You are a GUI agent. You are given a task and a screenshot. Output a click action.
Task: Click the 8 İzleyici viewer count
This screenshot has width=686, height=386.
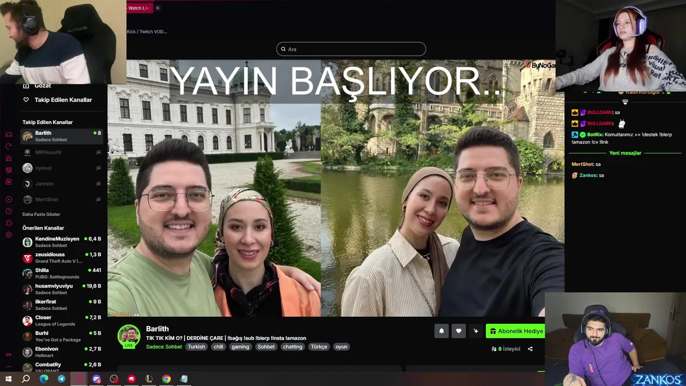pyautogui.click(x=506, y=349)
